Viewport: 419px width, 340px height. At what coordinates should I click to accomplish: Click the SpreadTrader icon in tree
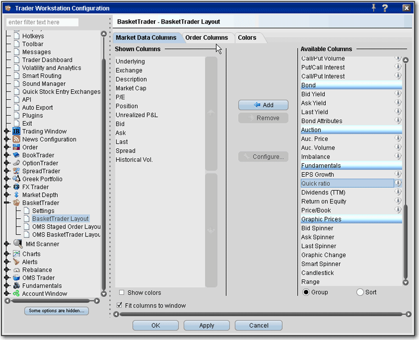point(17,171)
